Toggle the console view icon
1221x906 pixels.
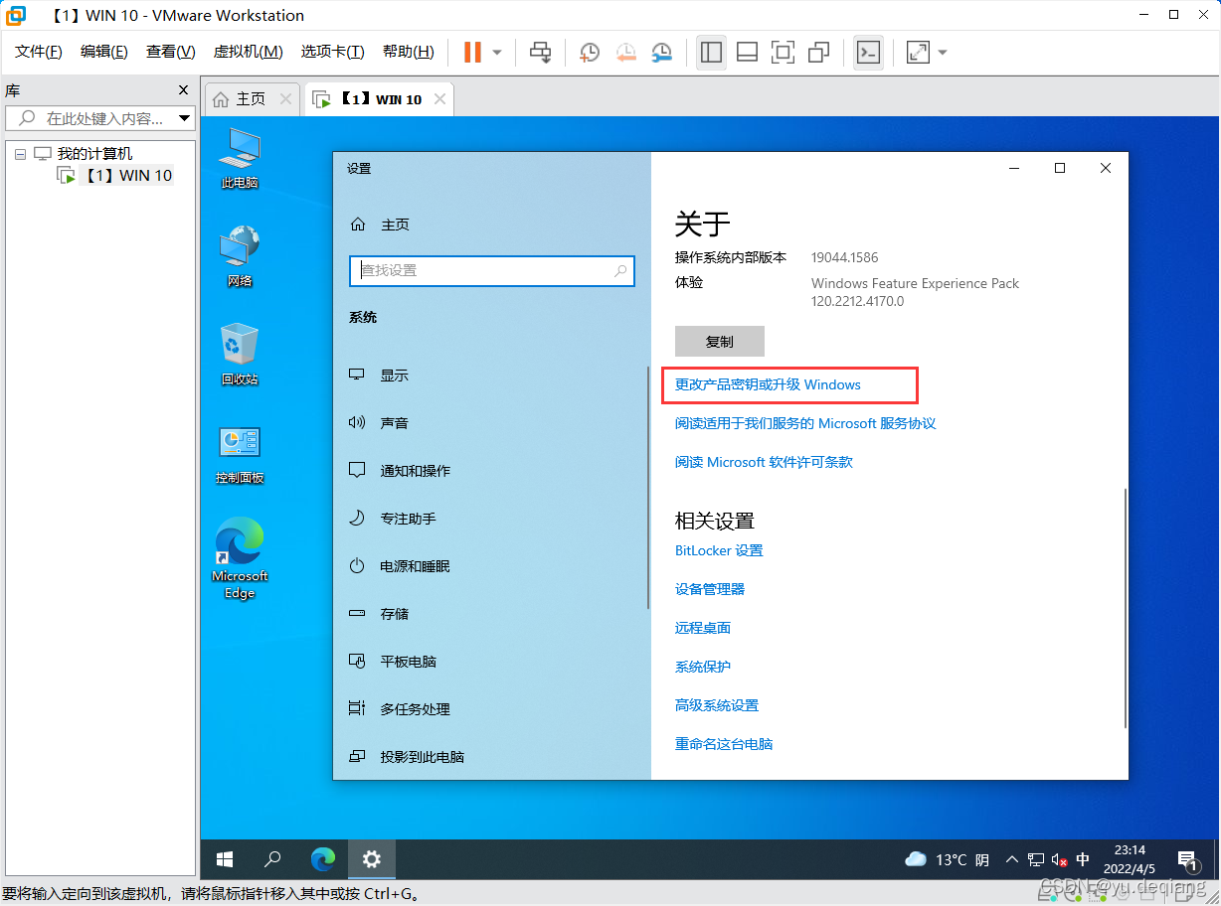point(868,52)
